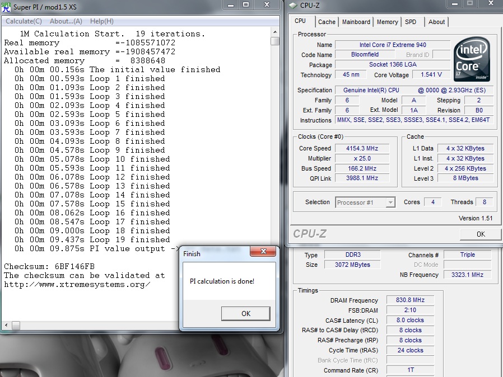The image size is (503, 377).
Task: Click the Super PI app icon in title bar
Action: [6, 7]
